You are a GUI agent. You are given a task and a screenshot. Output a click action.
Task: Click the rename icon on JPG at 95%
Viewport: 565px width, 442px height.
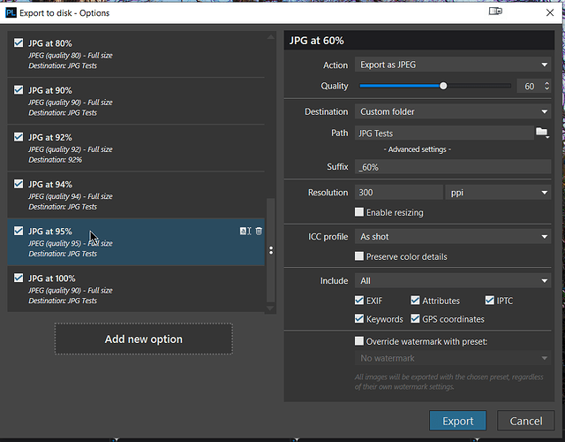[245, 231]
